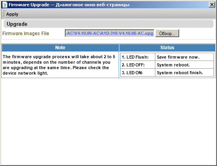217x166 pixels.
Task: Click the 'Save firmware now.' cell
Action: pos(185,57)
